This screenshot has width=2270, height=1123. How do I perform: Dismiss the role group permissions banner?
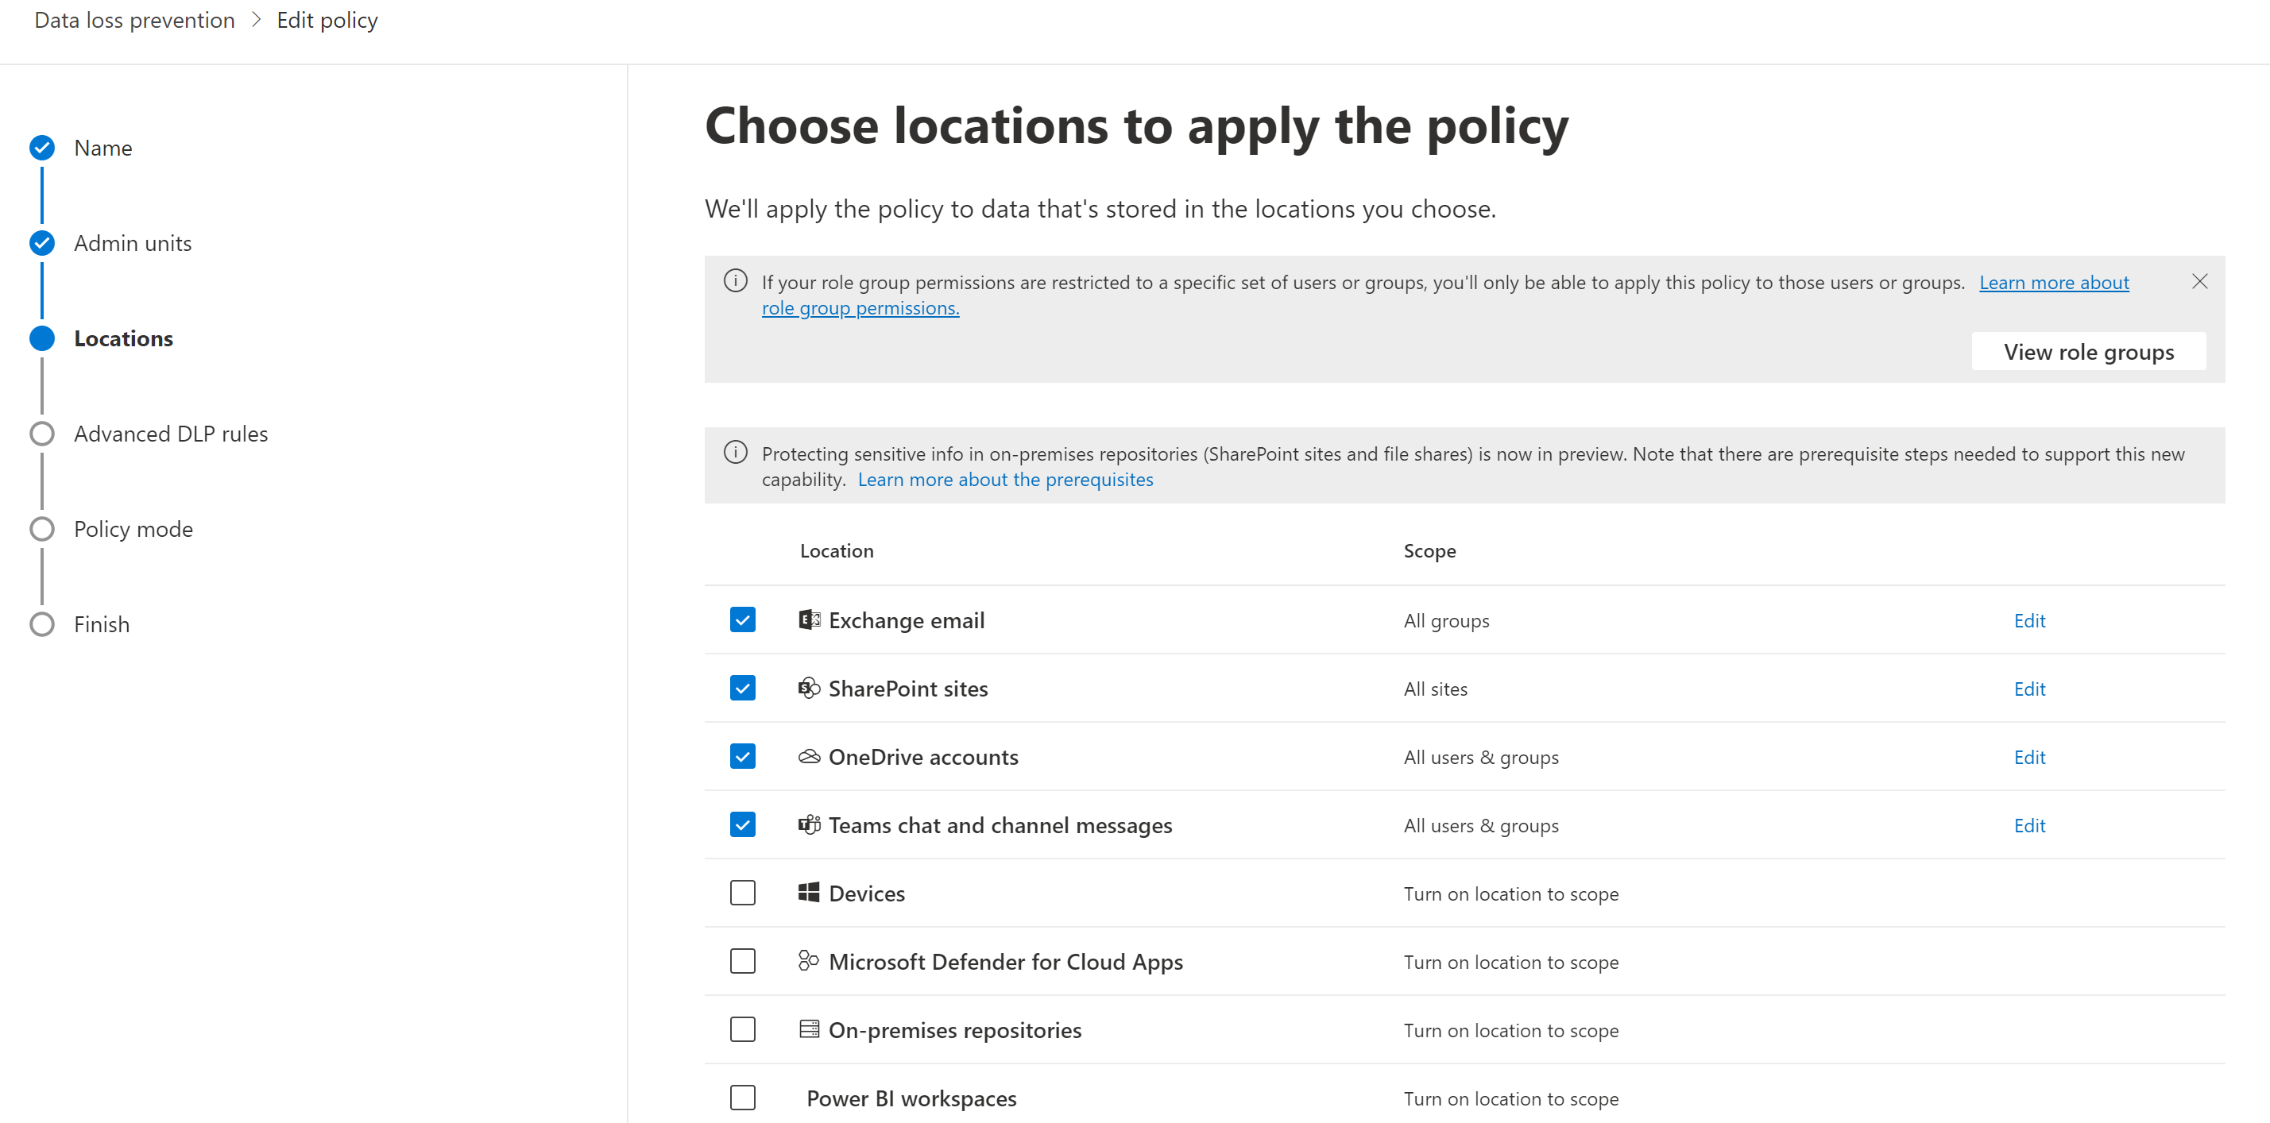click(x=2198, y=282)
